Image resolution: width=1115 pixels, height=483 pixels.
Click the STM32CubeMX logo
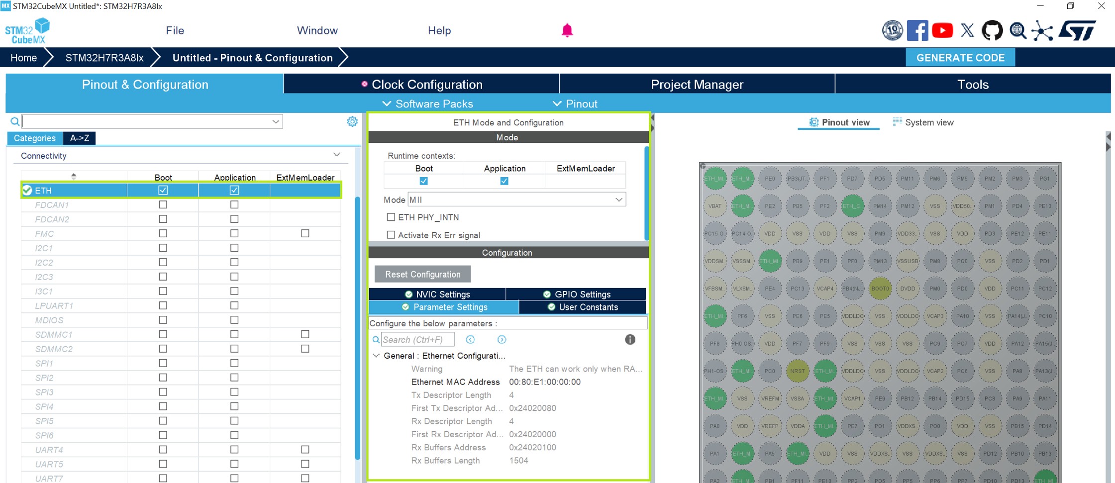[x=27, y=31]
